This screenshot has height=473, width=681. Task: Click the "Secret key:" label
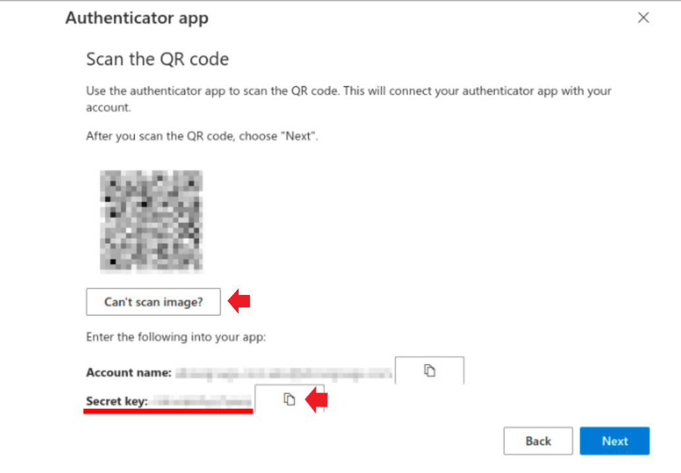coord(117,401)
